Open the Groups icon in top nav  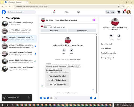pos(79,12)
